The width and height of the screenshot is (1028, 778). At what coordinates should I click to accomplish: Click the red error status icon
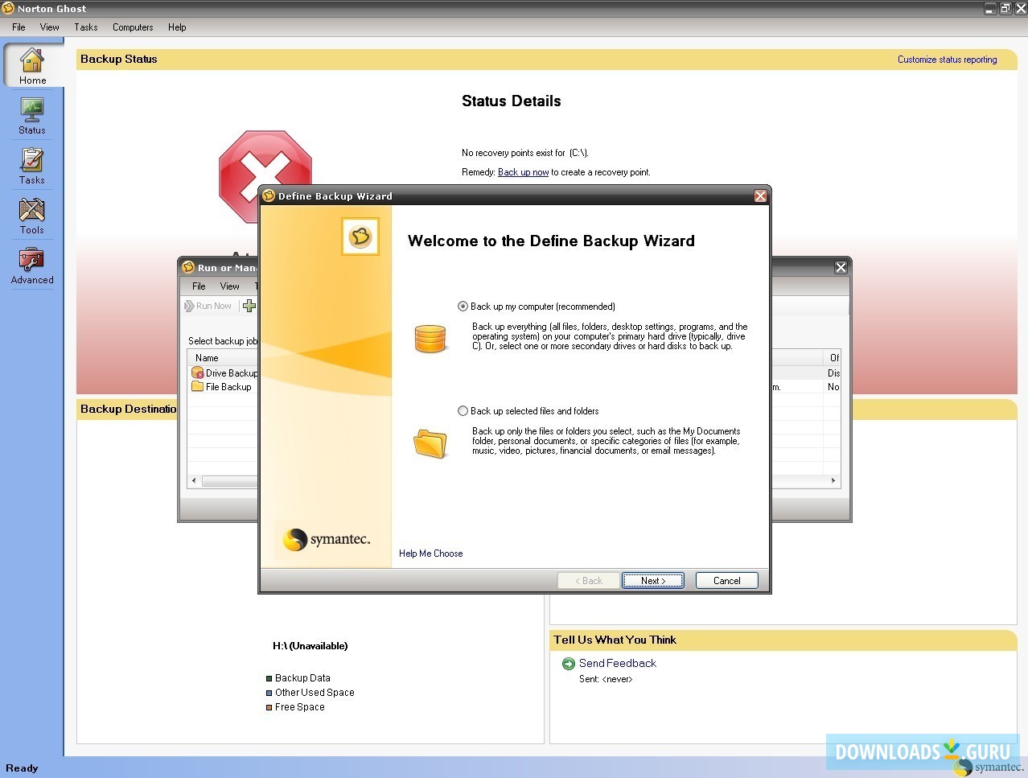click(265, 177)
